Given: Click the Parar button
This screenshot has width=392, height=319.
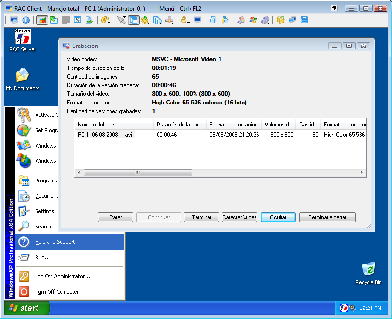Looking at the screenshot, I should [x=115, y=217].
